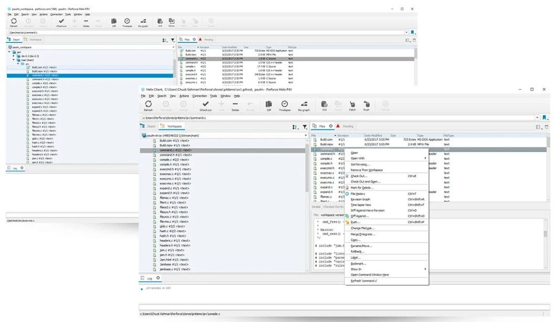Click filter funnel icon in front window tree pane
This screenshot has width=557, height=322.
[x=305, y=127]
